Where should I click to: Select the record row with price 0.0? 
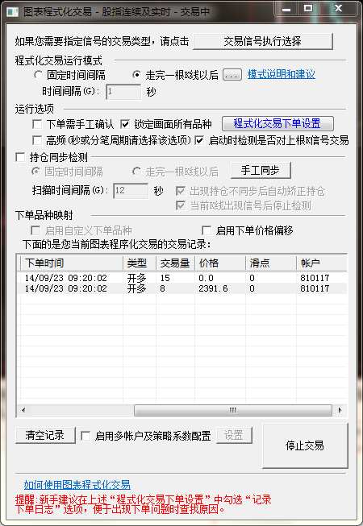pos(182,278)
